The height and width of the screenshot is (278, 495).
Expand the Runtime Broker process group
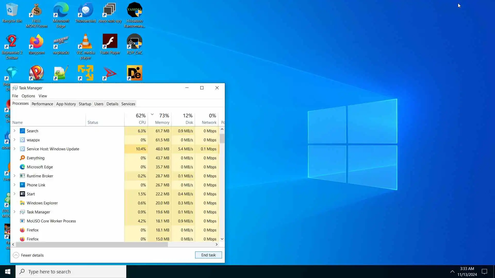(x=14, y=176)
